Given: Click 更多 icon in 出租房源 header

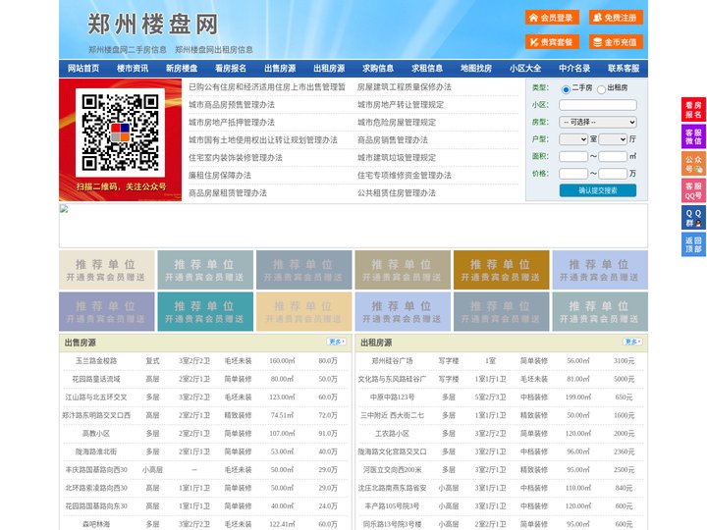Looking at the screenshot, I should coord(632,343).
